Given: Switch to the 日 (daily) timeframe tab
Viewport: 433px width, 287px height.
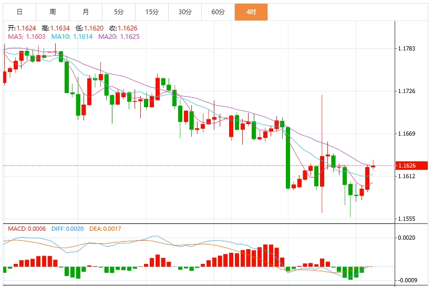Looking at the screenshot, I should [19, 12].
